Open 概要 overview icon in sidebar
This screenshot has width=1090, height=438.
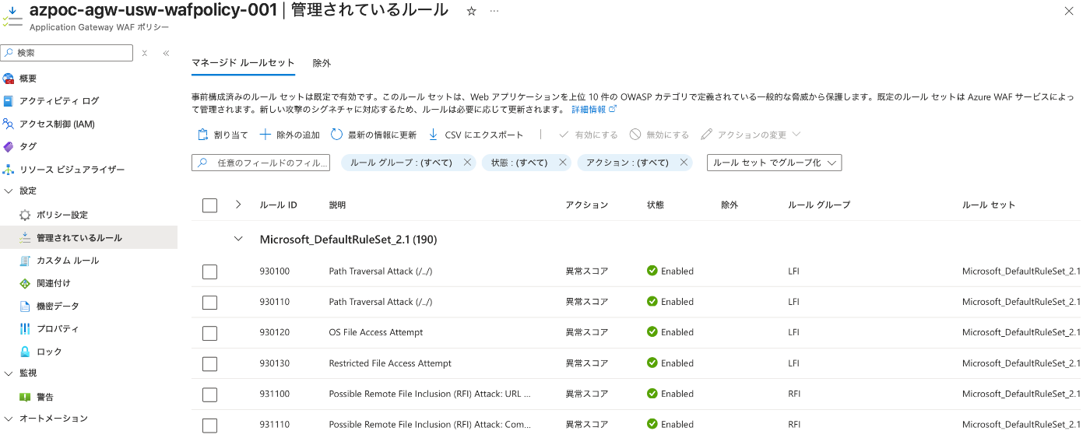9,79
